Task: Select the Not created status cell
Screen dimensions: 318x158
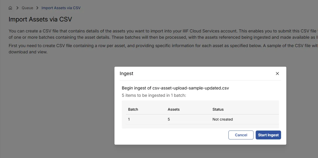Action: [x=223, y=119]
